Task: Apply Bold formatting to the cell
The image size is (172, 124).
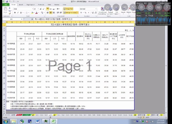Action: coord(14,13)
